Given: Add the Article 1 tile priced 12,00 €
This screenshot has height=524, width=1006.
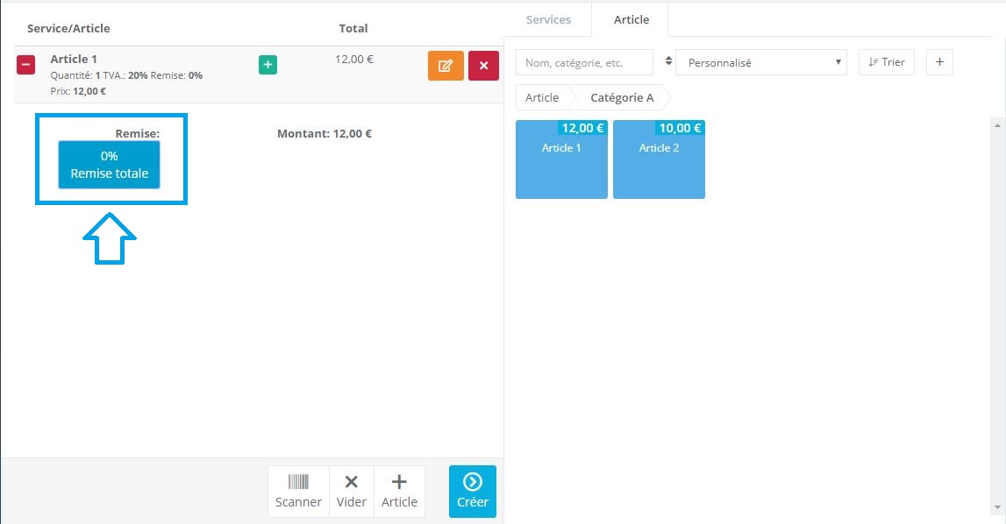Looking at the screenshot, I should point(561,159).
